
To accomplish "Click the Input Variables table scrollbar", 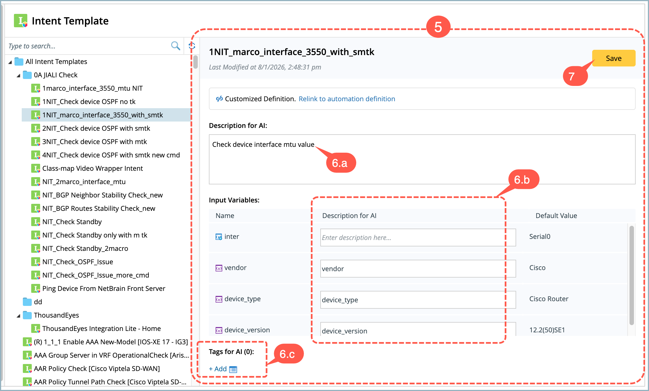I will tap(631, 275).
